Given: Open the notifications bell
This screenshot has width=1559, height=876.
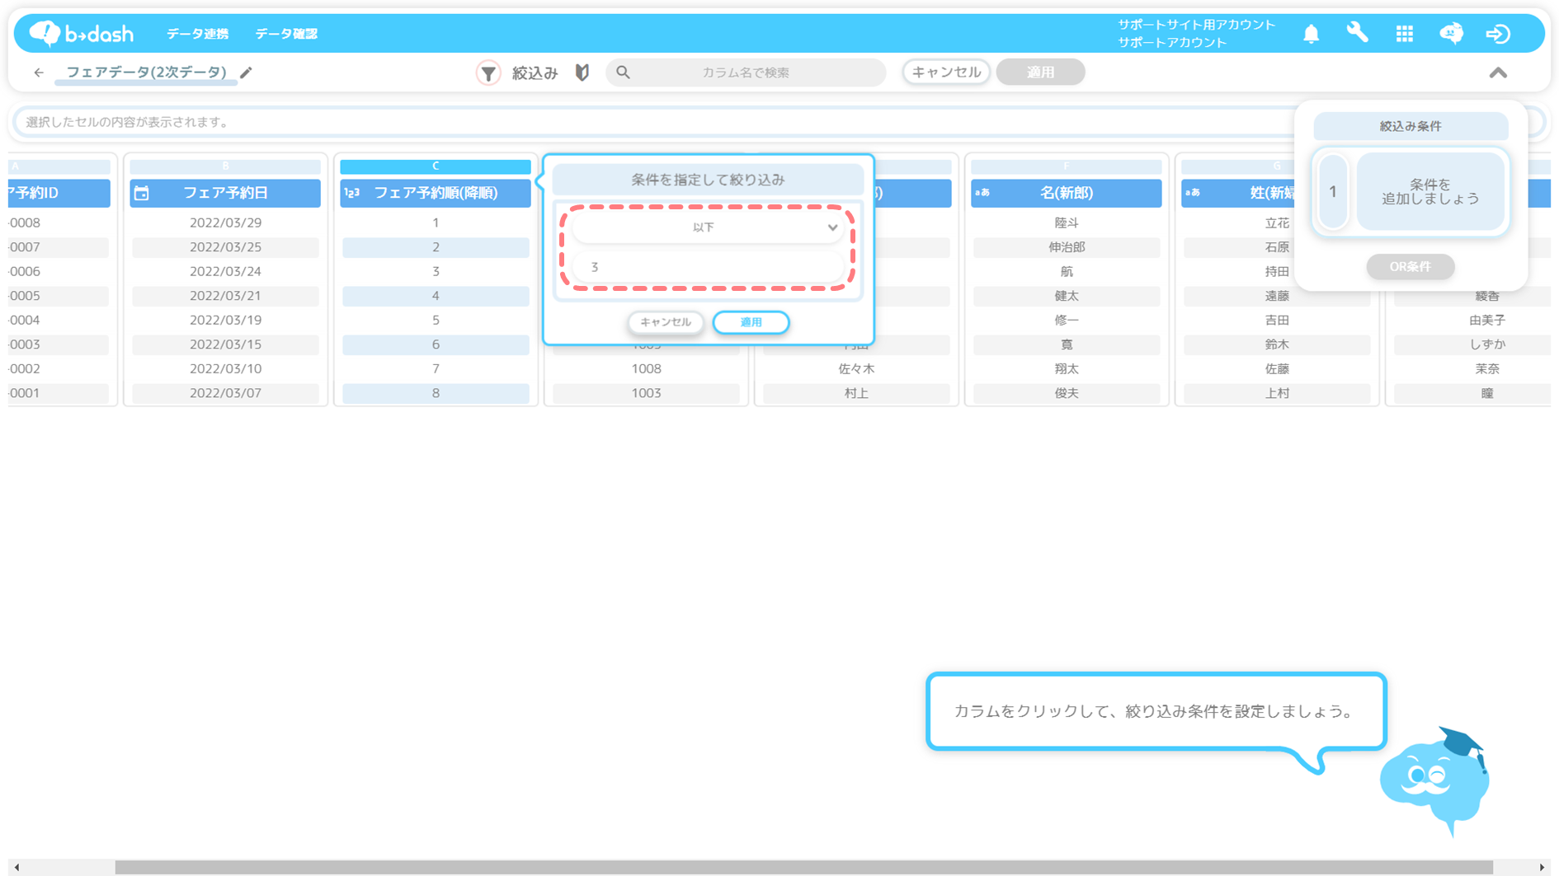Looking at the screenshot, I should coord(1311,34).
